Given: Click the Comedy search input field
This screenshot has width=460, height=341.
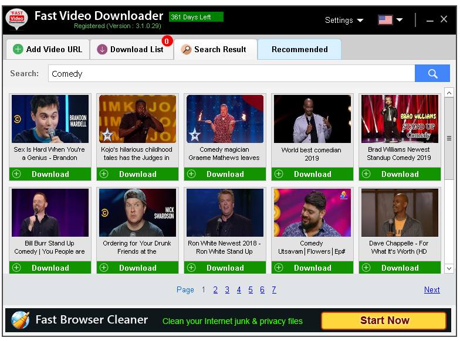Looking at the screenshot, I should pos(231,73).
